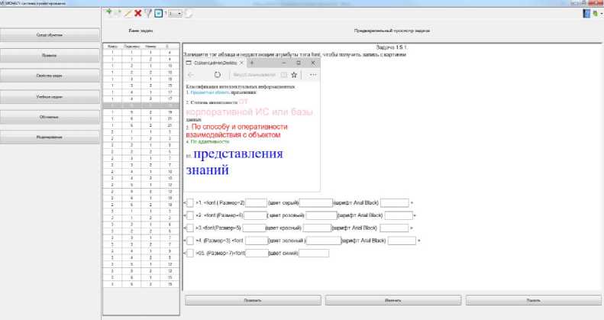604x320 pixels.
Task: Open the Свойства задач section
Action: (50, 76)
